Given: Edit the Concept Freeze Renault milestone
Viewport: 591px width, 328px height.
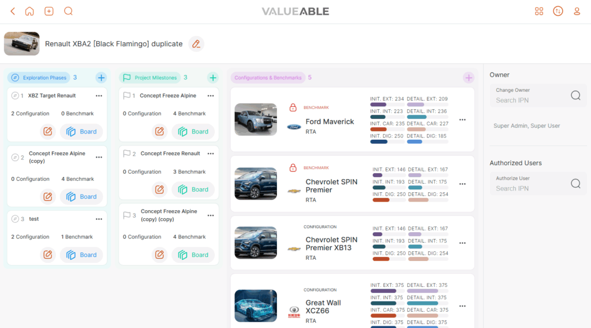Looking at the screenshot, I should [159, 189].
